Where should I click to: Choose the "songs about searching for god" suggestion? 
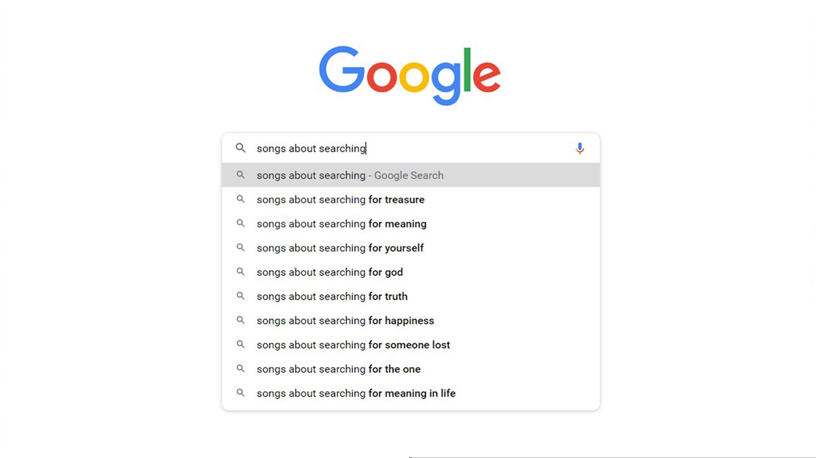(x=329, y=272)
